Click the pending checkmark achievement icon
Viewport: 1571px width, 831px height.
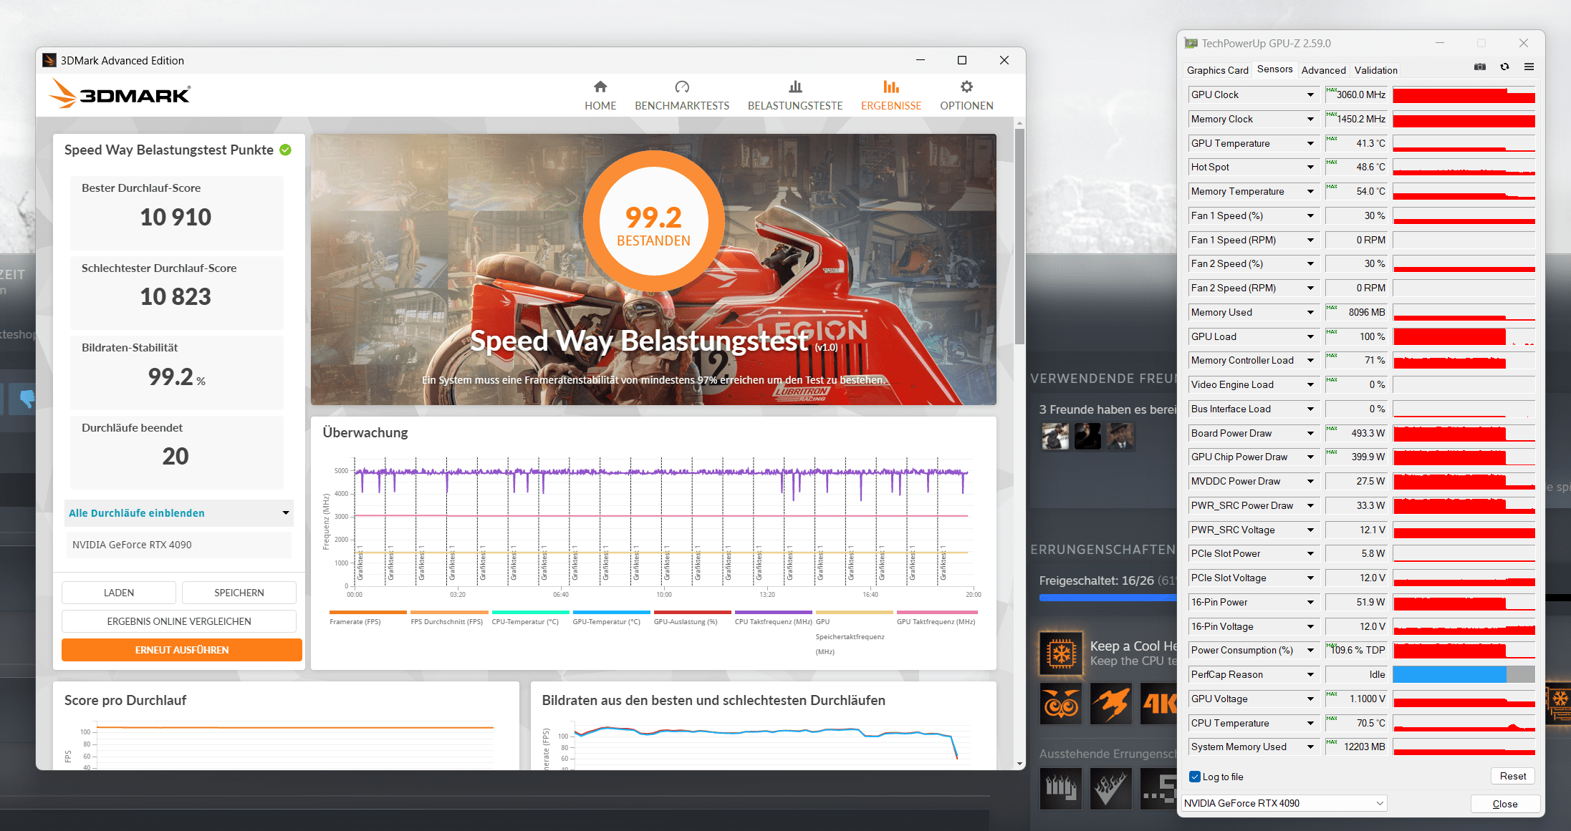[1111, 788]
